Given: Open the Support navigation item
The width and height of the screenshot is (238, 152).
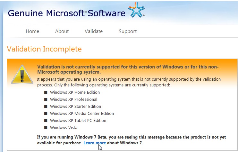Looking at the screenshot, I should pos(128,31).
